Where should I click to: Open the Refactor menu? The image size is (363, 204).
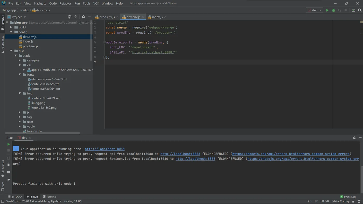(65, 3)
